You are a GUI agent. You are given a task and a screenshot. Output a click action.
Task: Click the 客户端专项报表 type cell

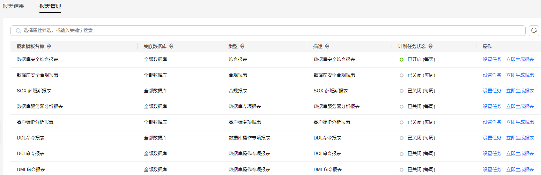245,122
